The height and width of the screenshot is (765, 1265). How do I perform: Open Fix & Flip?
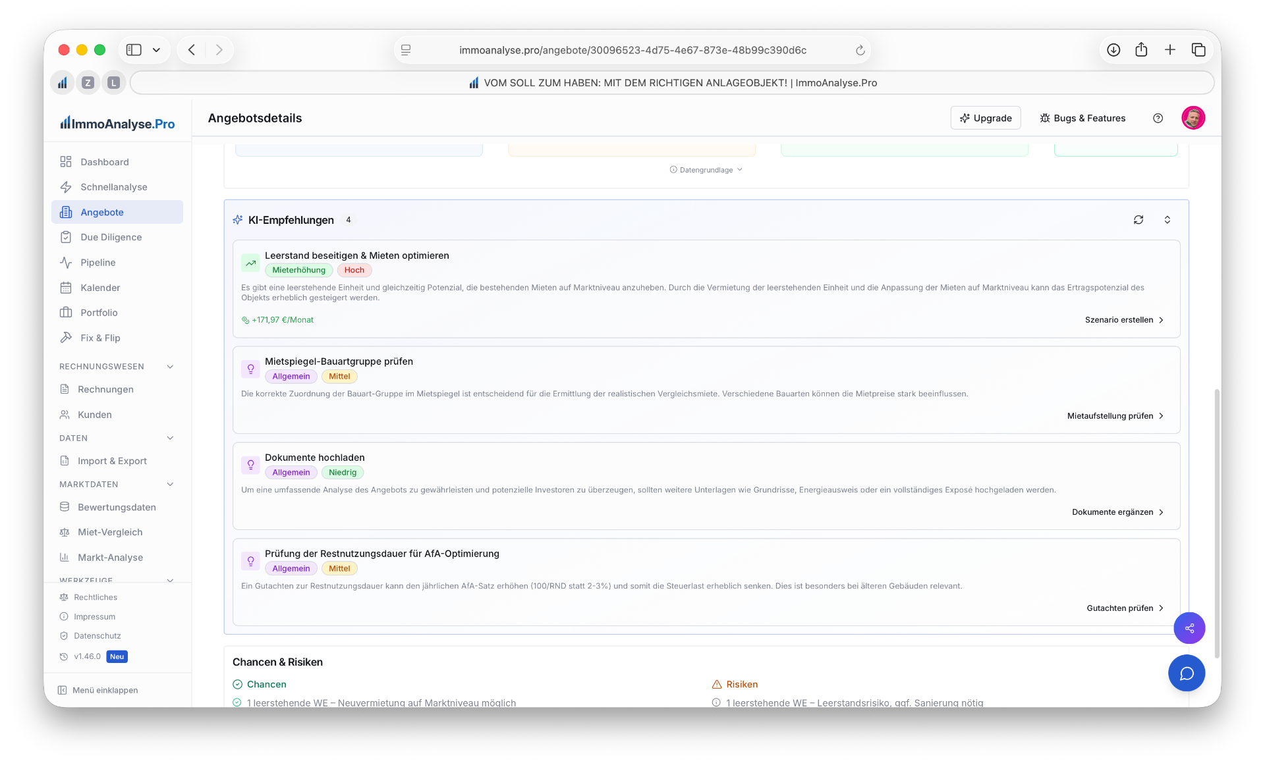click(x=117, y=338)
